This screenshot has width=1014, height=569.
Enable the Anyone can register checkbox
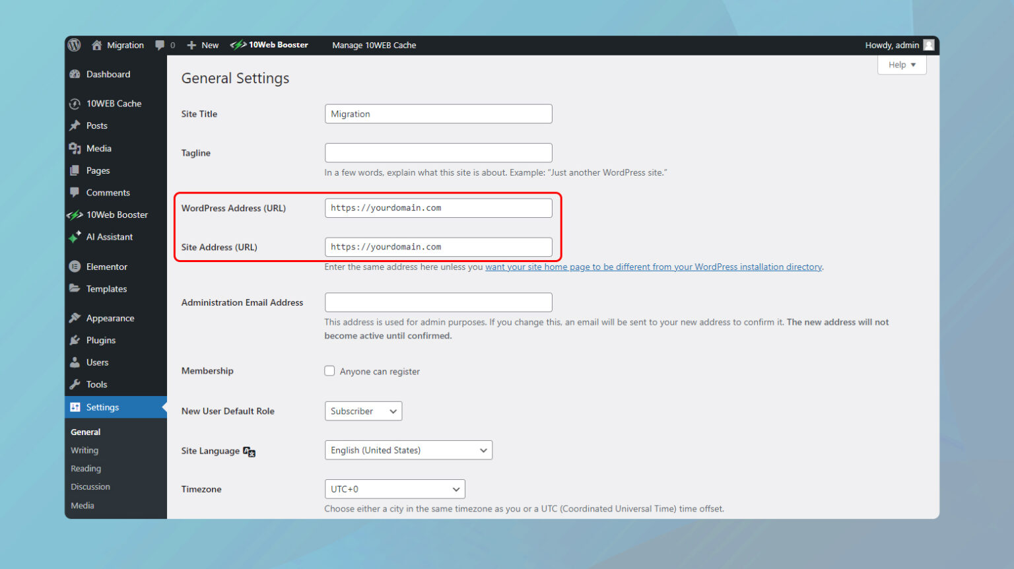(x=329, y=370)
